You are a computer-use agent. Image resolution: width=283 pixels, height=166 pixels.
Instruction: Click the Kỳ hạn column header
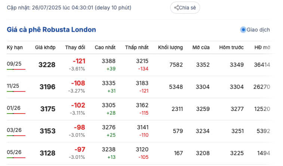tap(15, 48)
